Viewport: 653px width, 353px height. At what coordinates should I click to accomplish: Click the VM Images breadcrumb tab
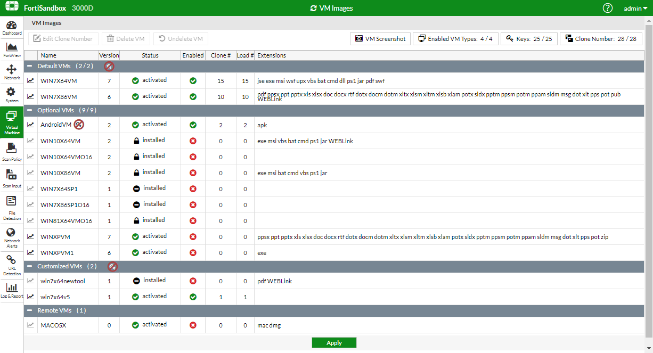(x=46, y=23)
